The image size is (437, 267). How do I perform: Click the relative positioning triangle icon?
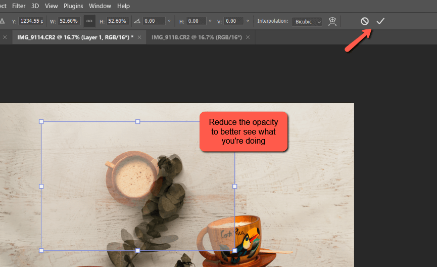[3, 21]
